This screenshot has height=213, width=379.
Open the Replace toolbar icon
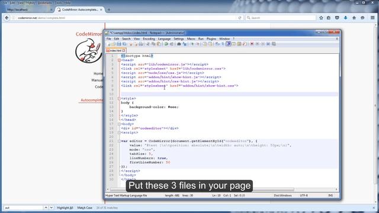click(185, 44)
